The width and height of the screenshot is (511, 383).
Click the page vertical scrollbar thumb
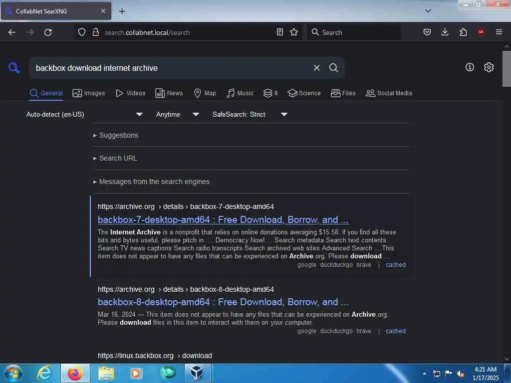coord(507,69)
